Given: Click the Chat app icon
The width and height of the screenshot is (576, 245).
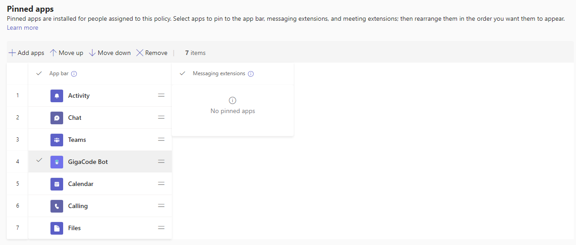Looking at the screenshot, I should [57, 118].
